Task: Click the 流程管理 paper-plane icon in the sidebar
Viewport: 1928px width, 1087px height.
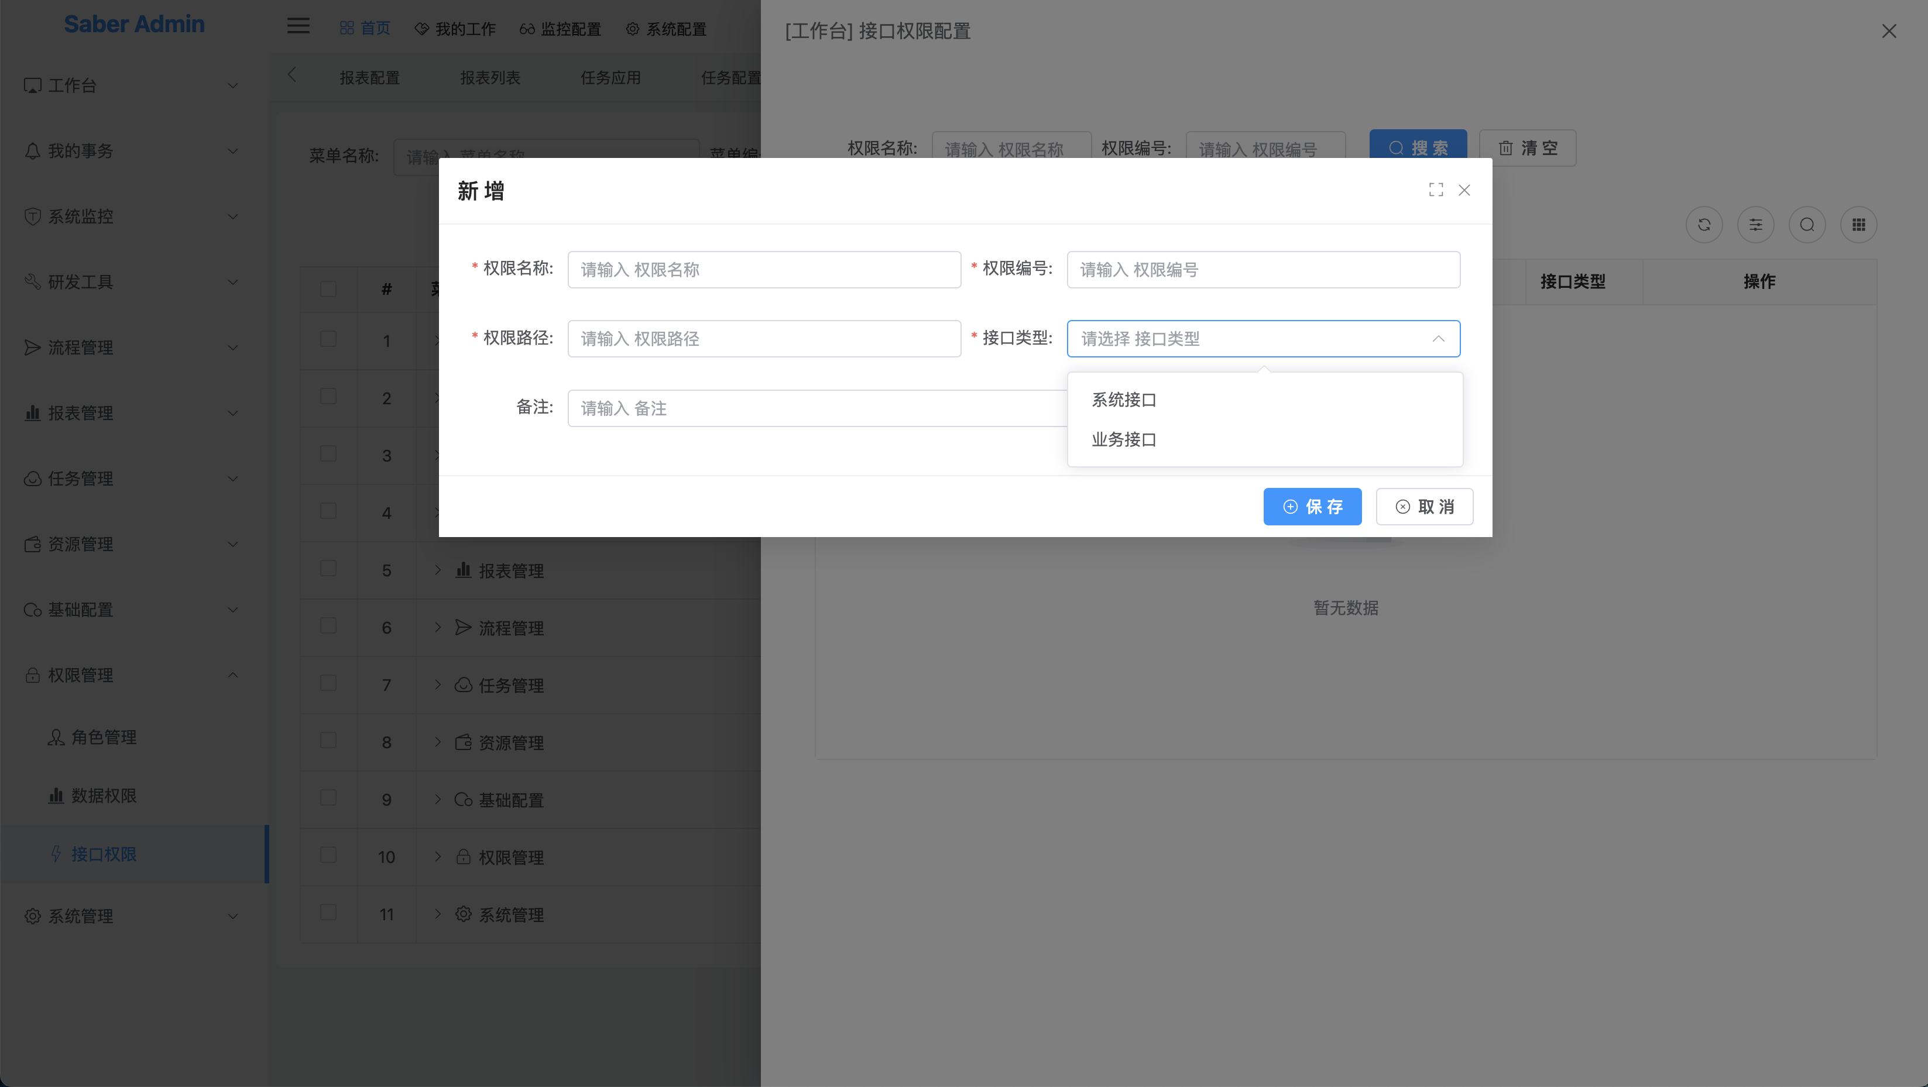Action: coord(32,347)
